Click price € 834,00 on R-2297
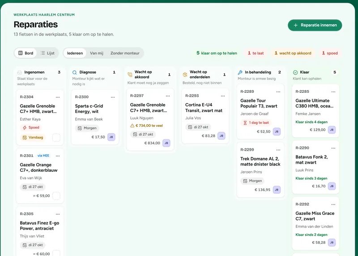 tap(152, 143)
